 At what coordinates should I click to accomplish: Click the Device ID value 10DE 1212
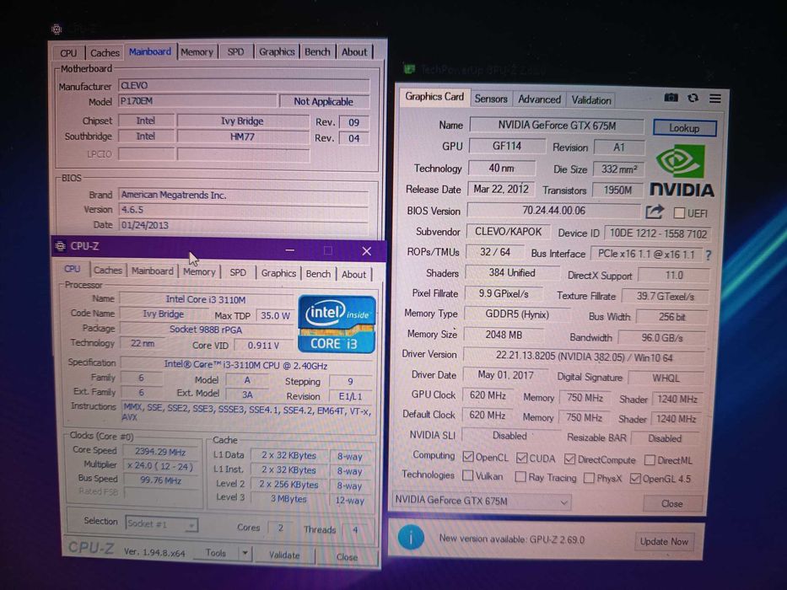tap(657, 233)
